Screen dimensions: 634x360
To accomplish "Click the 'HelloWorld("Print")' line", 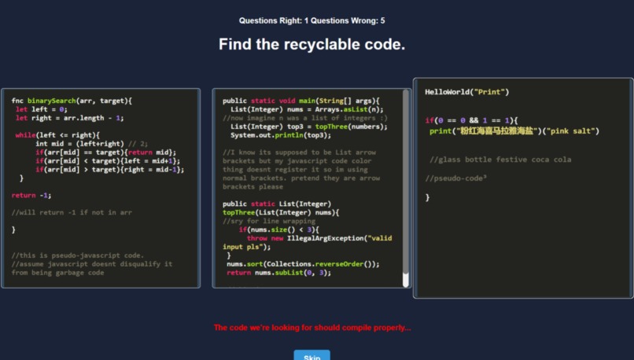I will 467,92.
